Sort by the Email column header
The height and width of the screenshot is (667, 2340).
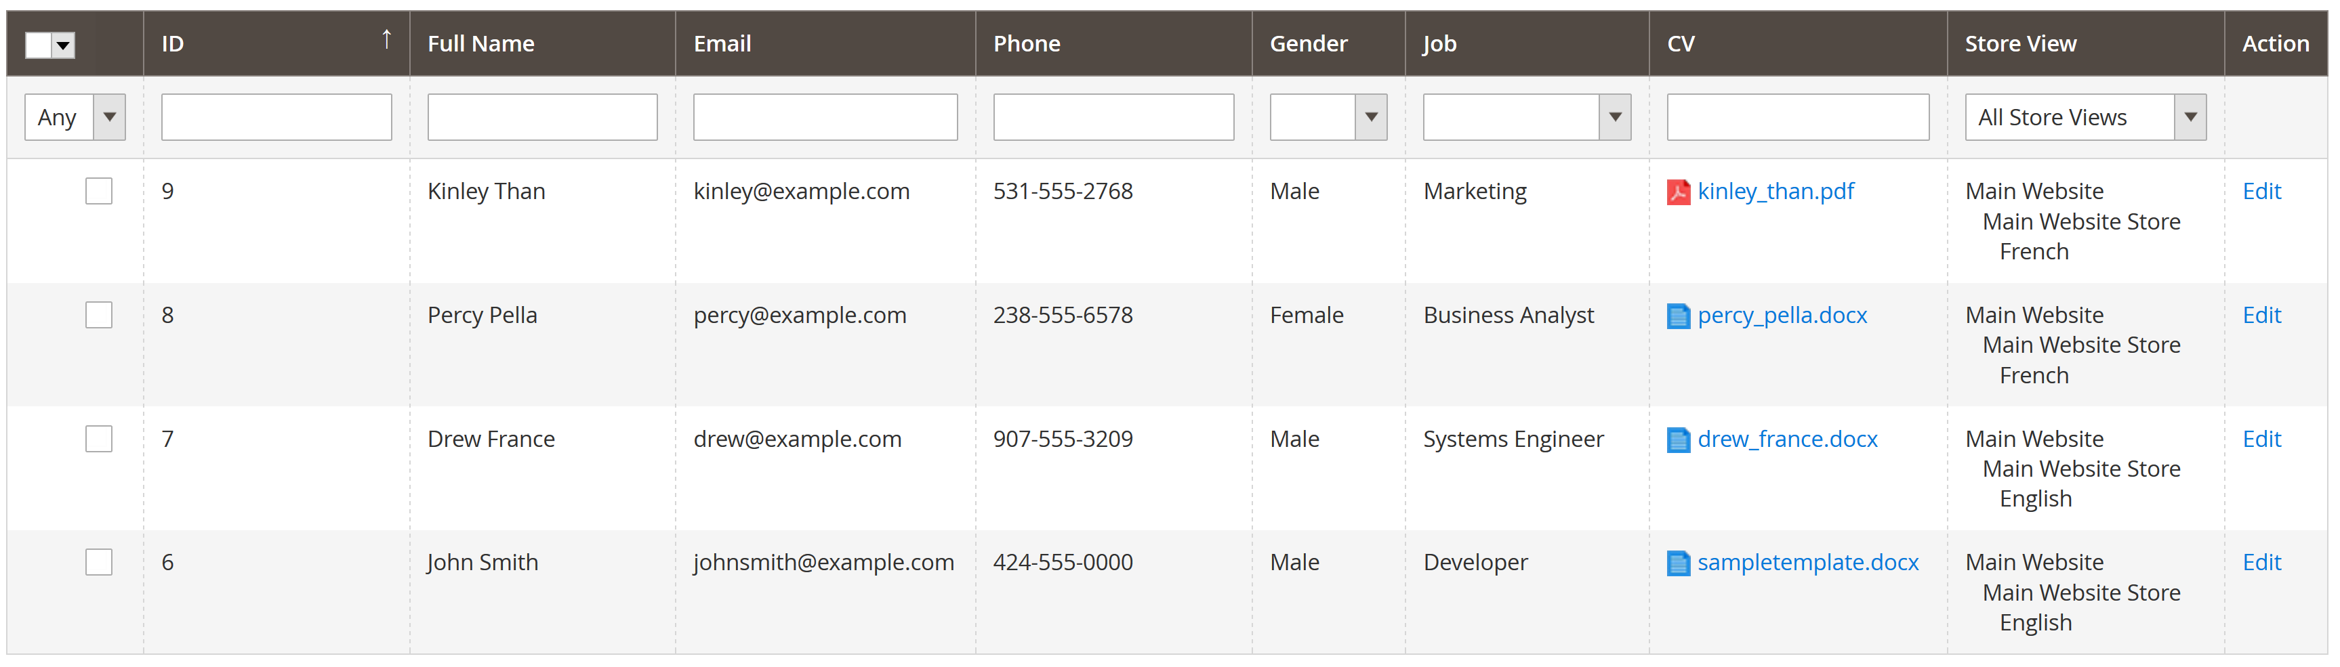[722, 43]
